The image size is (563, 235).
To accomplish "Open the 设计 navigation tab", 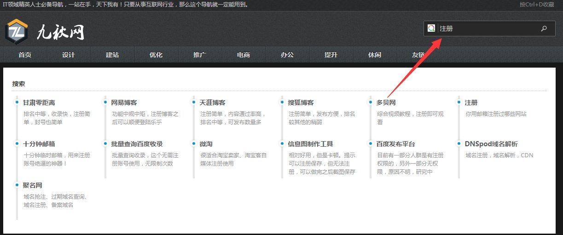I will [x=69, y=55].
